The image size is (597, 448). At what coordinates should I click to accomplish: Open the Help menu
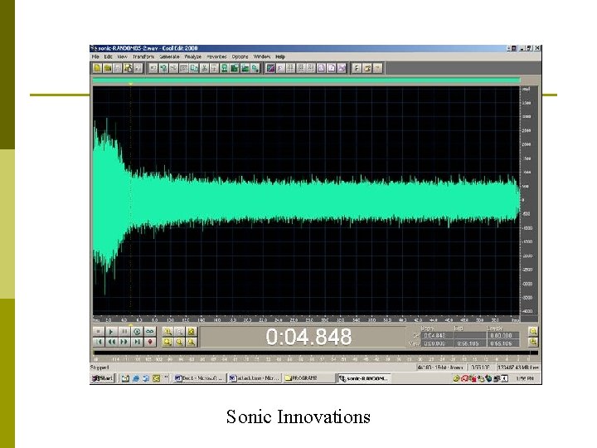click(280, 56)
